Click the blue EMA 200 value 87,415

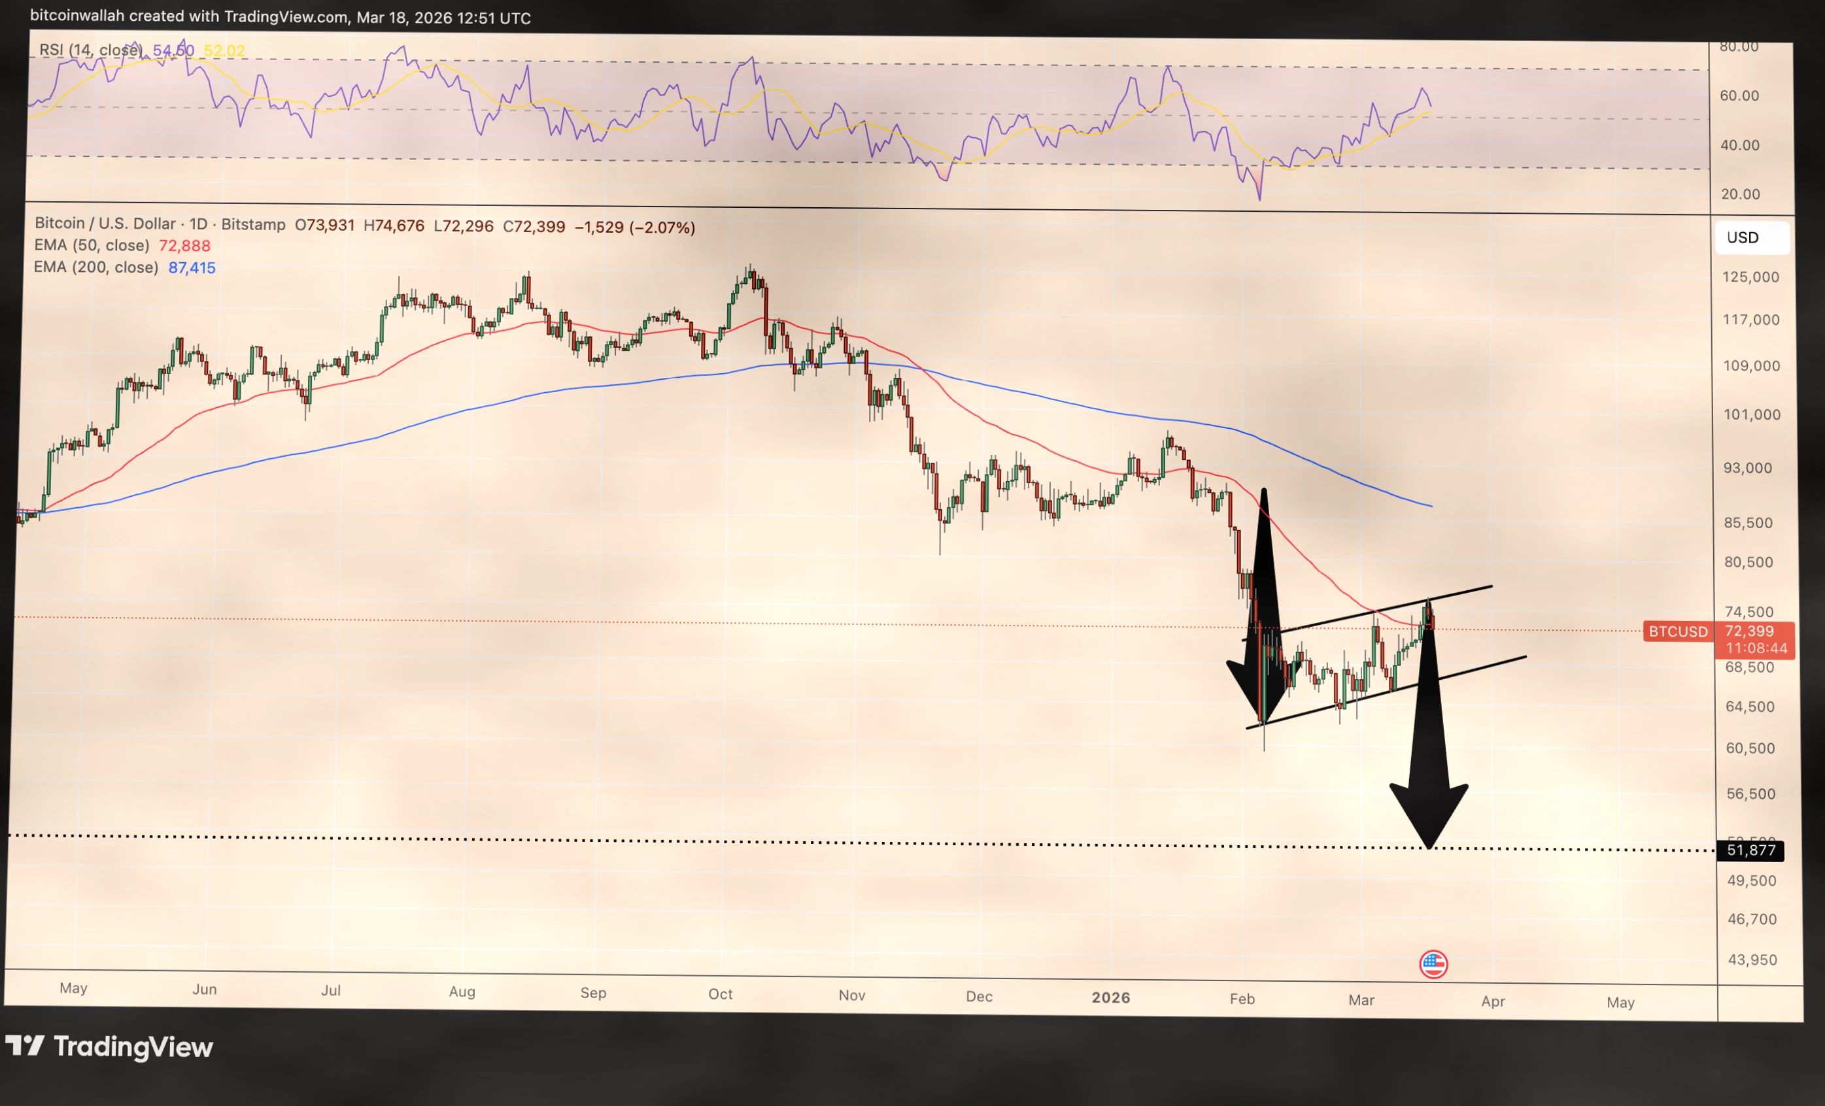pos(192,268)
